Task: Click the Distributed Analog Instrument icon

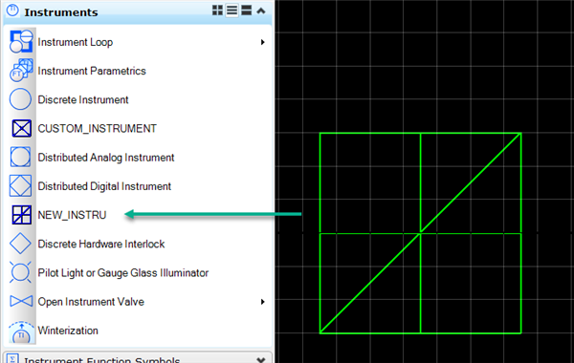Action: coord(20,158)
